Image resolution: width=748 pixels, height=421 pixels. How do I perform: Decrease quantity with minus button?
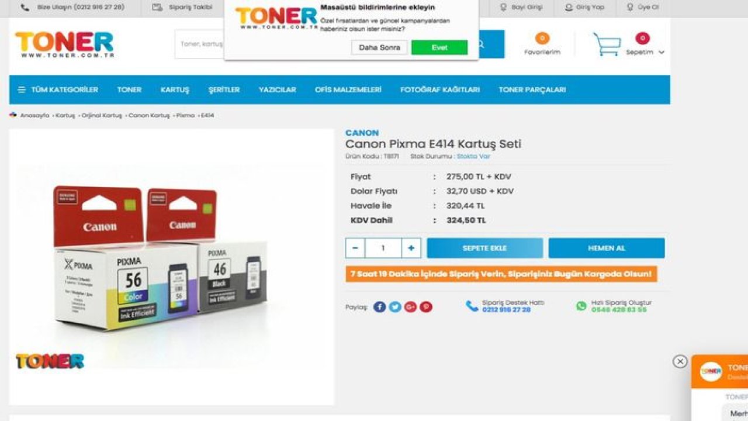pyautogui.click(x=355, y=248)
